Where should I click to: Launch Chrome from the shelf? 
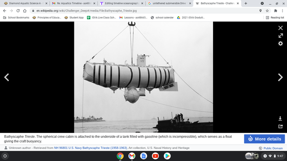click(120, 156)
